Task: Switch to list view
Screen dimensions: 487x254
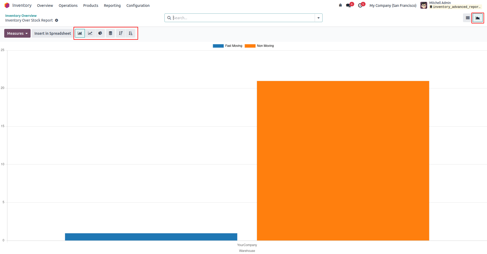Action: pos(468,18)
